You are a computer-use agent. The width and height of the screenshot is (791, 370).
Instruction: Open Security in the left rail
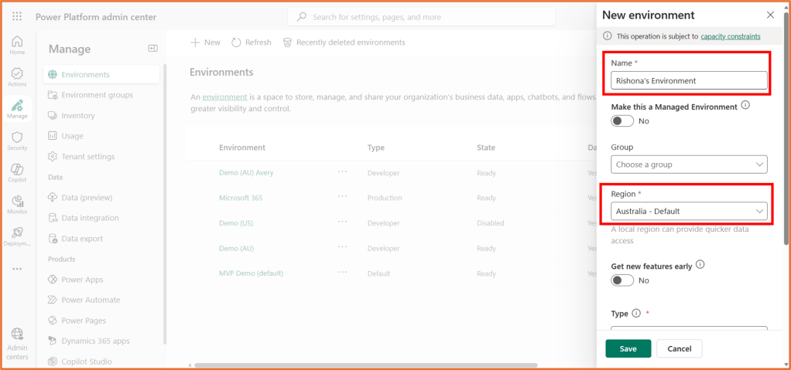17,141
